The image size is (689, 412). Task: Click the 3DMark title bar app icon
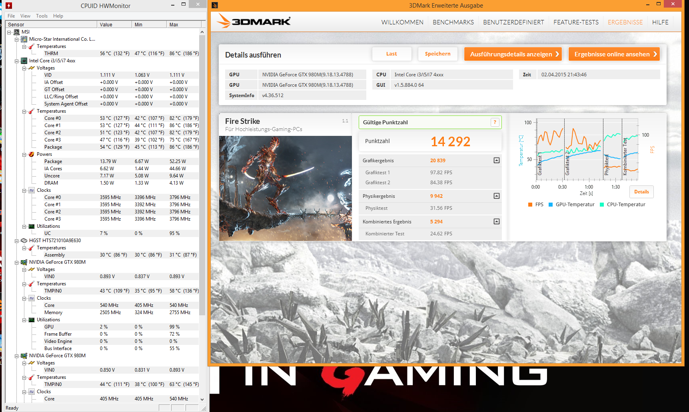click(x=215, y=5)
